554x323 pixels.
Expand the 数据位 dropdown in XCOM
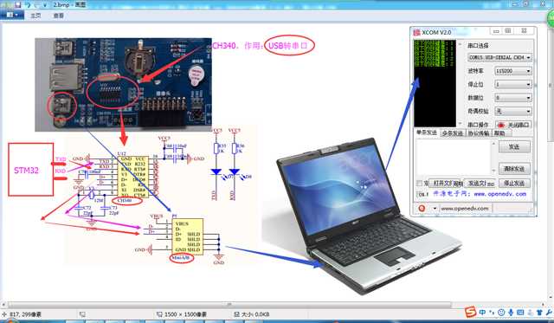[513, 98]
